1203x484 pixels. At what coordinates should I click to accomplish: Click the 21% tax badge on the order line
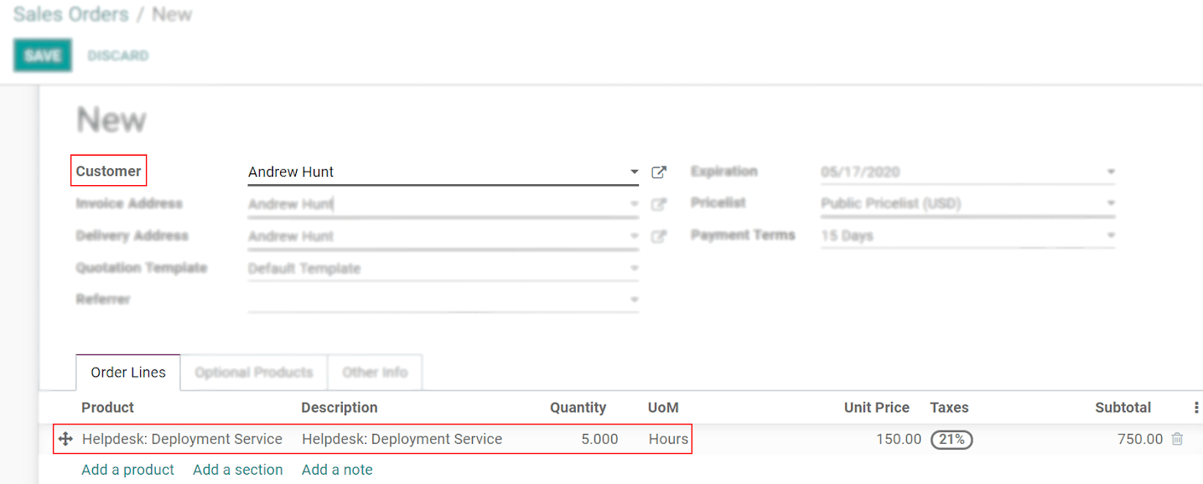pos(951,439)
